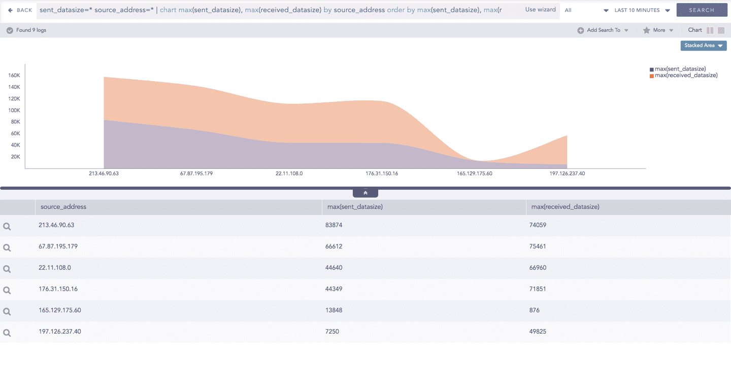The image size is (731, 392).
Task: Toggle max(sent_datasize) series in chart legend
Action: tap(679, 69)
